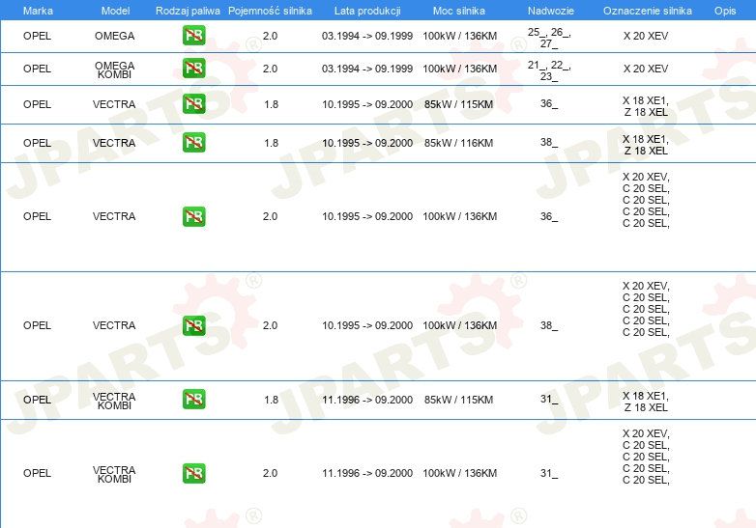
Task: Click fuel icon for VECTRA 2.0 body 38_
Action: (x=193, y=325)
